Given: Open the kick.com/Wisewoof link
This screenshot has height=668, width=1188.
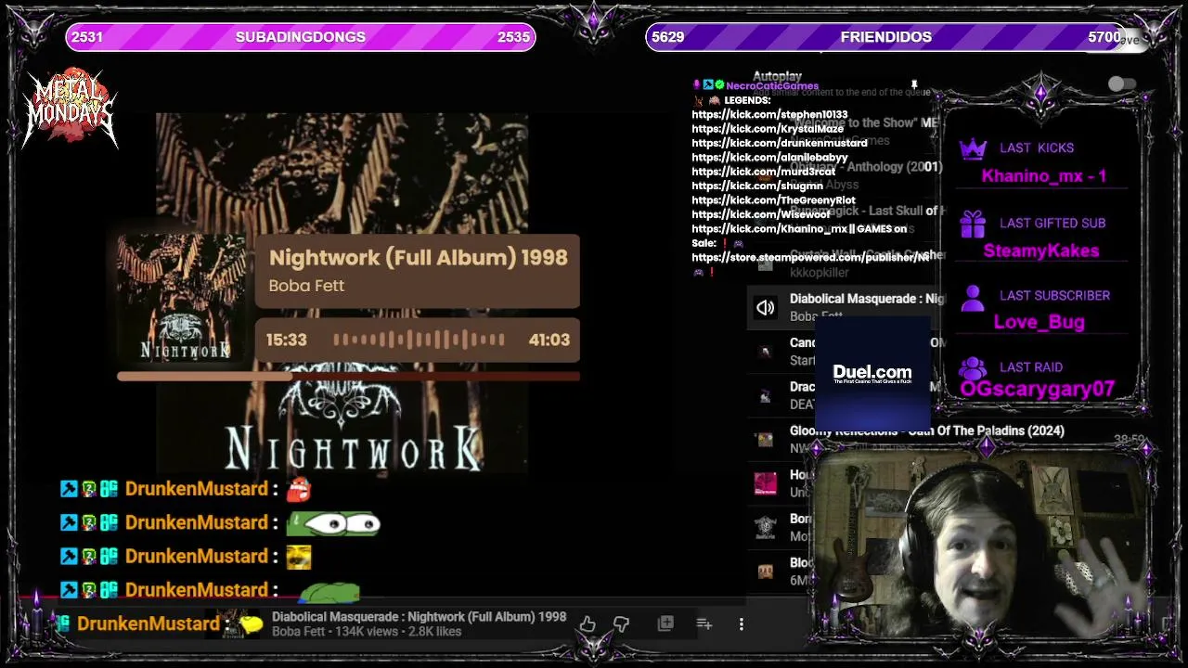Looking at the screenshot, I should click(x=761, y=214).
